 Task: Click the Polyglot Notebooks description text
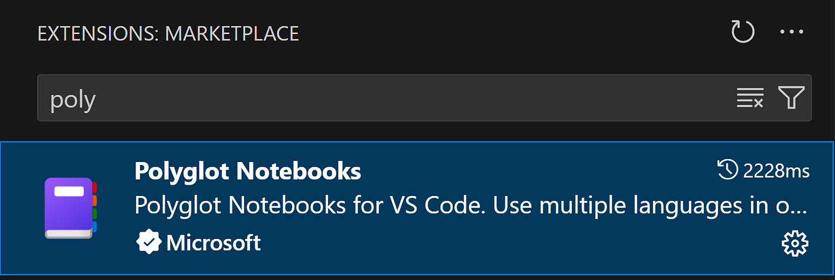point(471,207)
